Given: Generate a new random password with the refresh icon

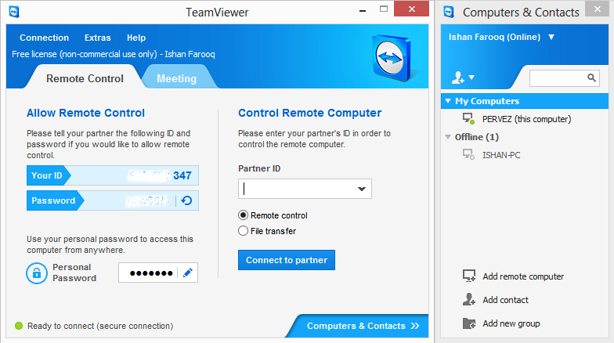Looking at the screenshot, I should pyautogui.click(x=186, y=200).
